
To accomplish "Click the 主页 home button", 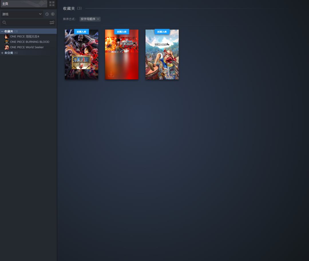I will pos(23,4).
